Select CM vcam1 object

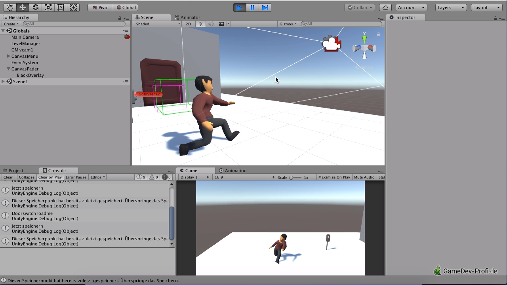point(22,50)
